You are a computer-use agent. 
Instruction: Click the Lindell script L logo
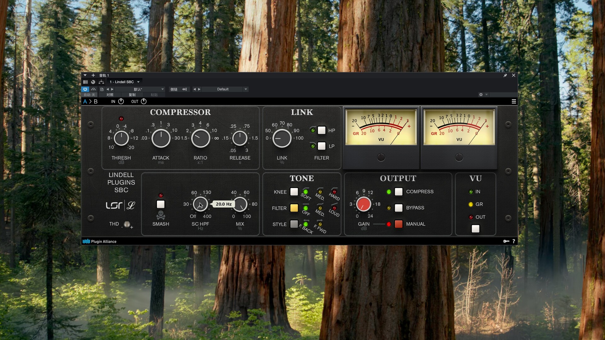point(131,206)
